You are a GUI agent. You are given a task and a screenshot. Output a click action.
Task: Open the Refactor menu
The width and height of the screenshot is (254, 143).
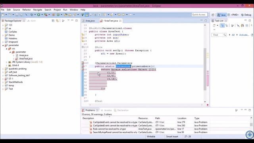click(27, 10)
